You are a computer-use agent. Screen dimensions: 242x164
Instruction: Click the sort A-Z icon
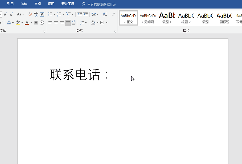tap(105, 14)
